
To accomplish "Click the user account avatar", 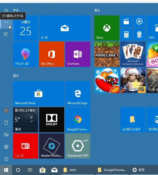I will [6, 110].
